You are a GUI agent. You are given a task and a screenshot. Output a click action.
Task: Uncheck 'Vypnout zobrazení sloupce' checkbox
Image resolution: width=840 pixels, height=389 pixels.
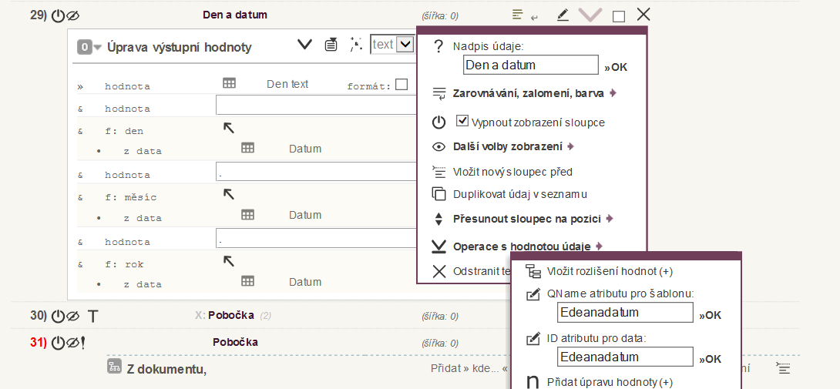(462, 121)
